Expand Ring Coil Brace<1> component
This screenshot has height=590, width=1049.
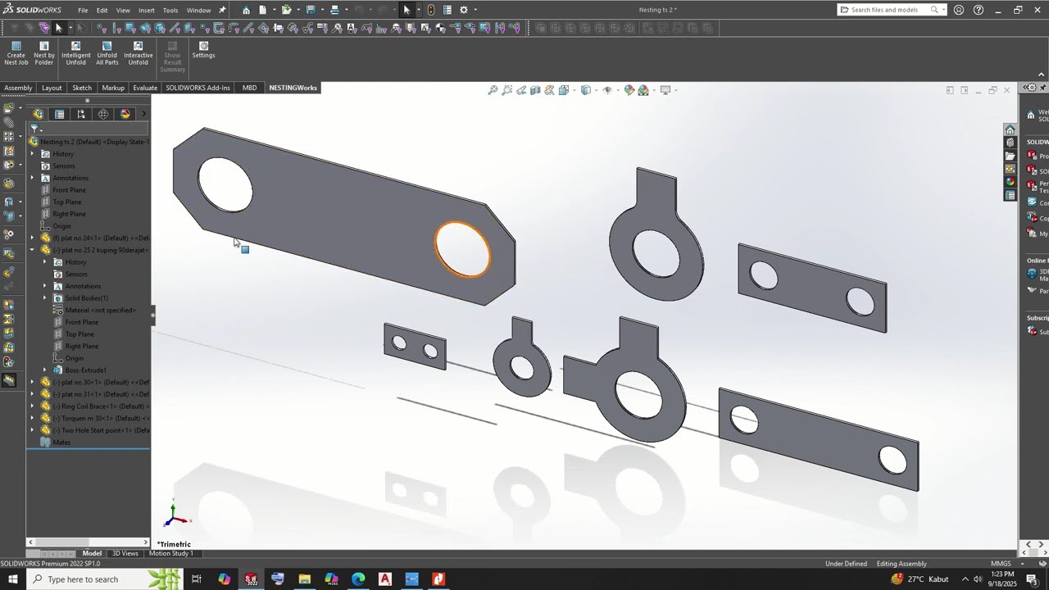33,406
